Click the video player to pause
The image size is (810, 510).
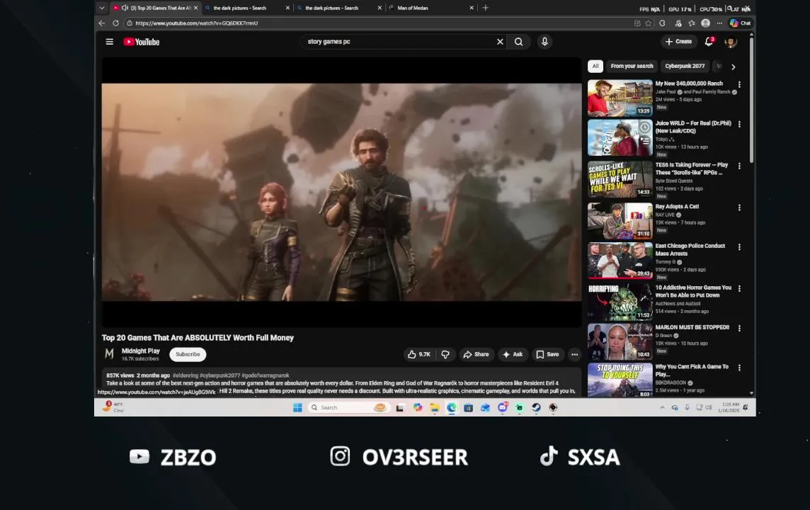(341, 192)
